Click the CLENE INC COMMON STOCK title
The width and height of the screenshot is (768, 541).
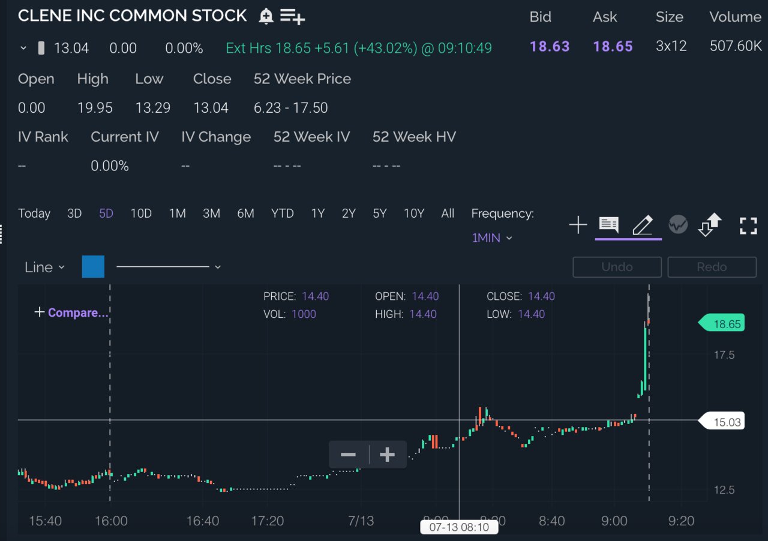(x=132, y=16)
